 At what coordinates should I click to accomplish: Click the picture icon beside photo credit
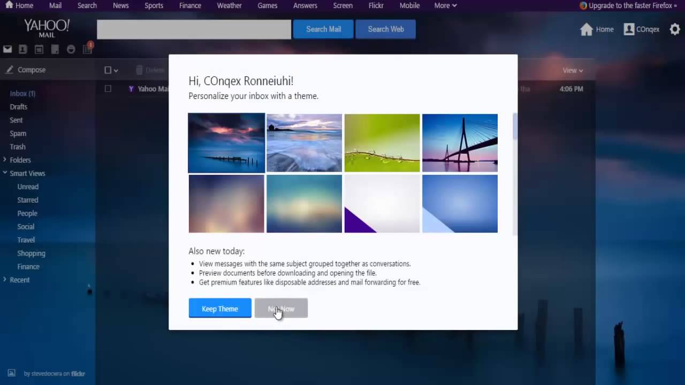click(11, 373)
